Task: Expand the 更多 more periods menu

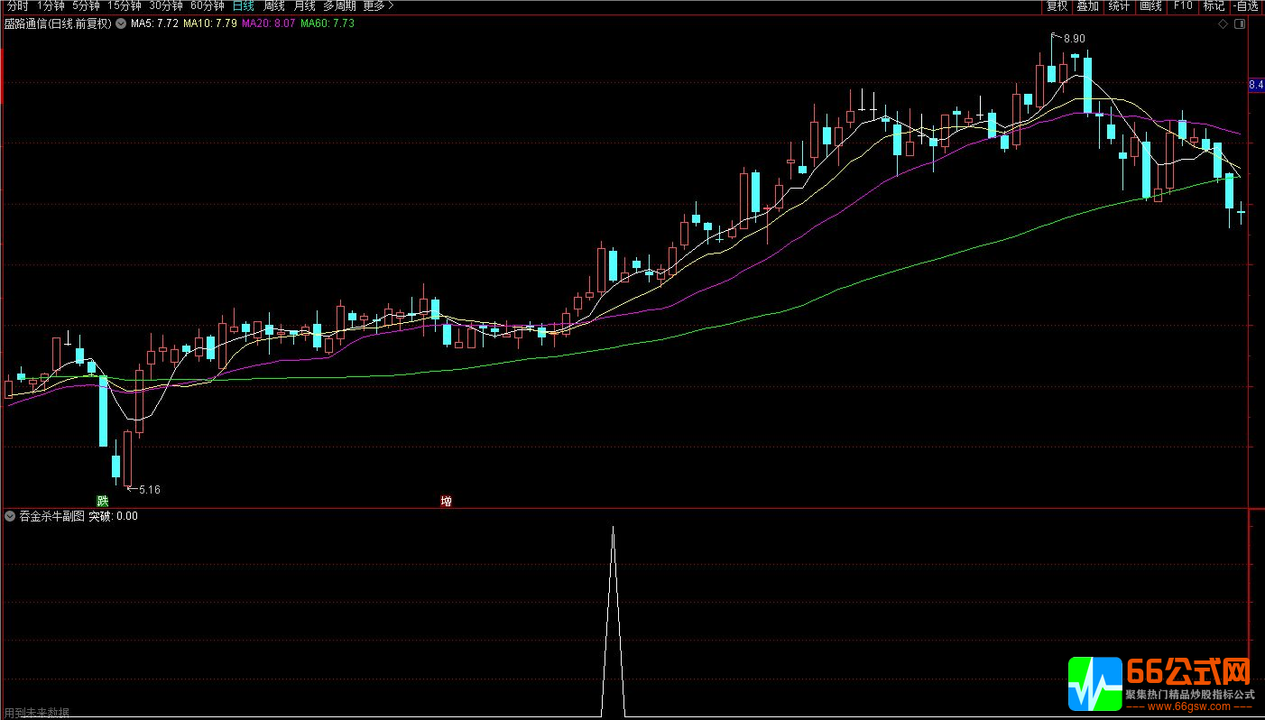Action: click(379, 5)
